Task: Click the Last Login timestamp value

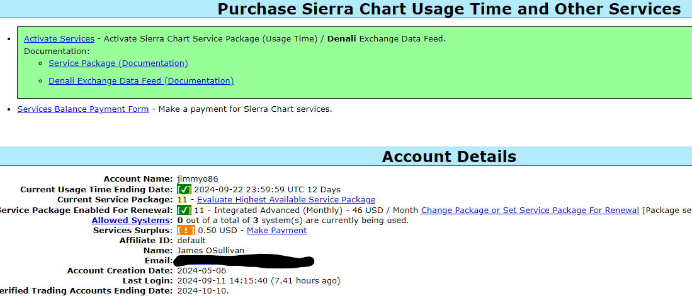Action: coord(258,281)
